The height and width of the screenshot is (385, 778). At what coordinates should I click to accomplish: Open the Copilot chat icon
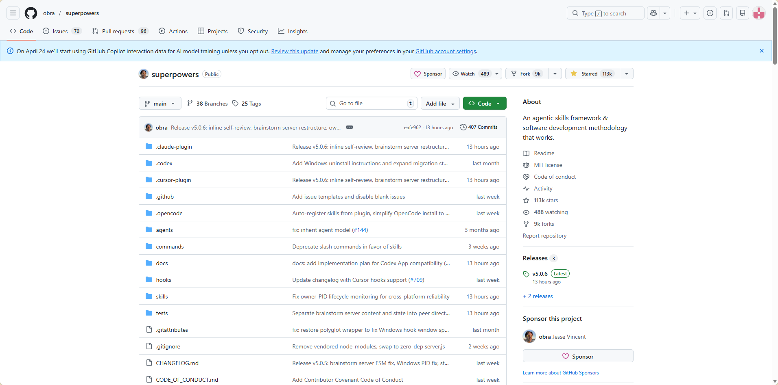click(x=653, y=13)
